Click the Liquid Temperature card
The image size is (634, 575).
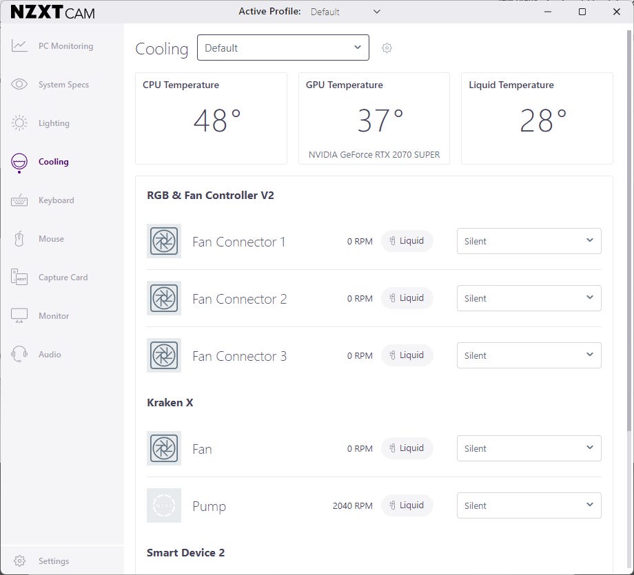coord(537,118)
